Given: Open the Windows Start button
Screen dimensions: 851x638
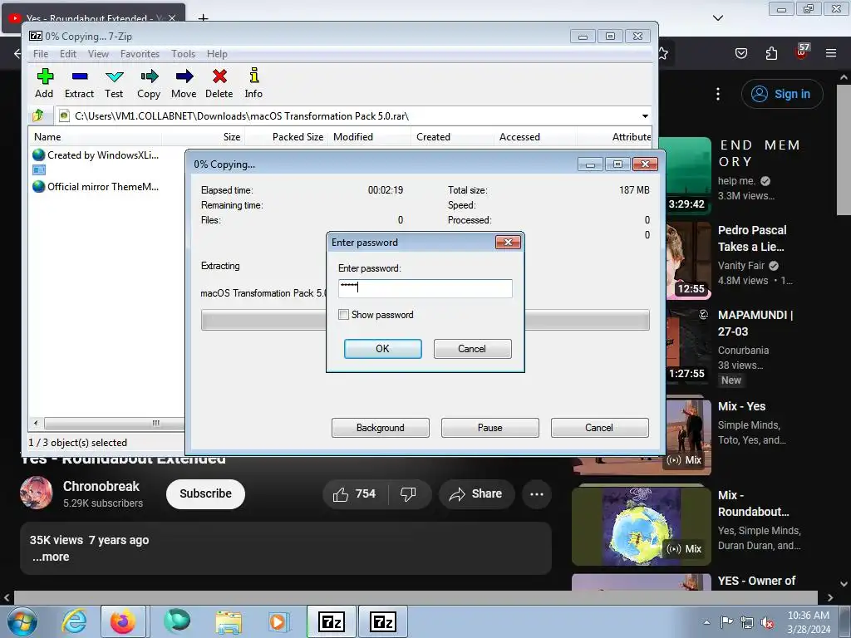Looking at the screenshot, I should pyautogui.click(x=22, y=621).
